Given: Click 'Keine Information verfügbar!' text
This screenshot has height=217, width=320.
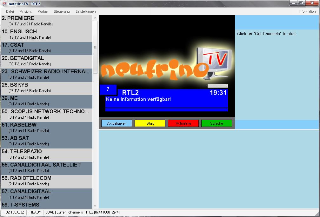Looking at the screenshot, I should 138,99.
